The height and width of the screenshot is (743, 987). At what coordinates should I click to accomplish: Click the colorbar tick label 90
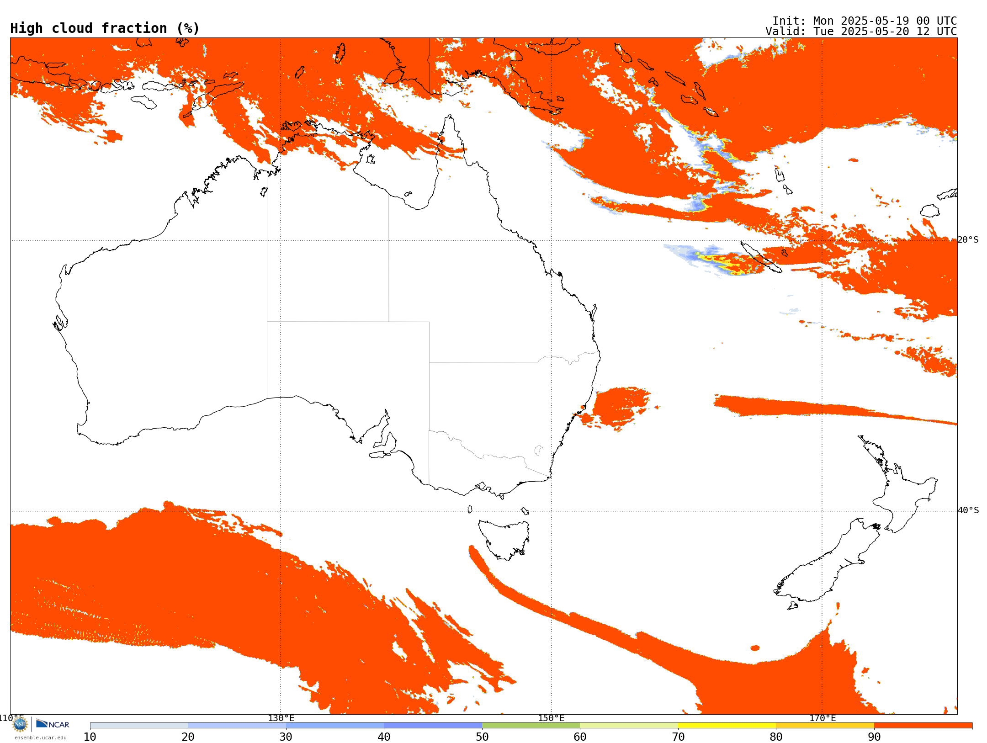(x=874, y=737)
